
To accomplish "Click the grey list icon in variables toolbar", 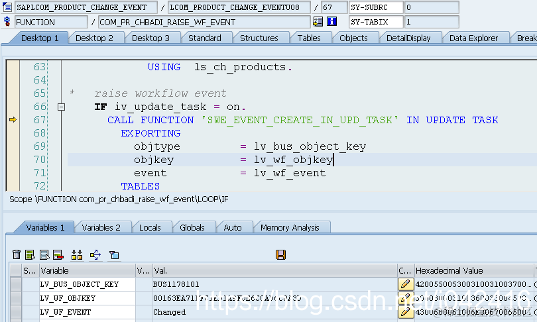I will point(44,254).
